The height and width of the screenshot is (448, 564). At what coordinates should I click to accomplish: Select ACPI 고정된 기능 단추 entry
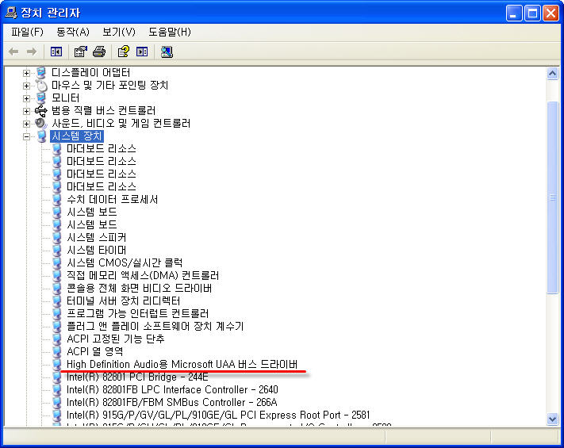pos(116,339)
